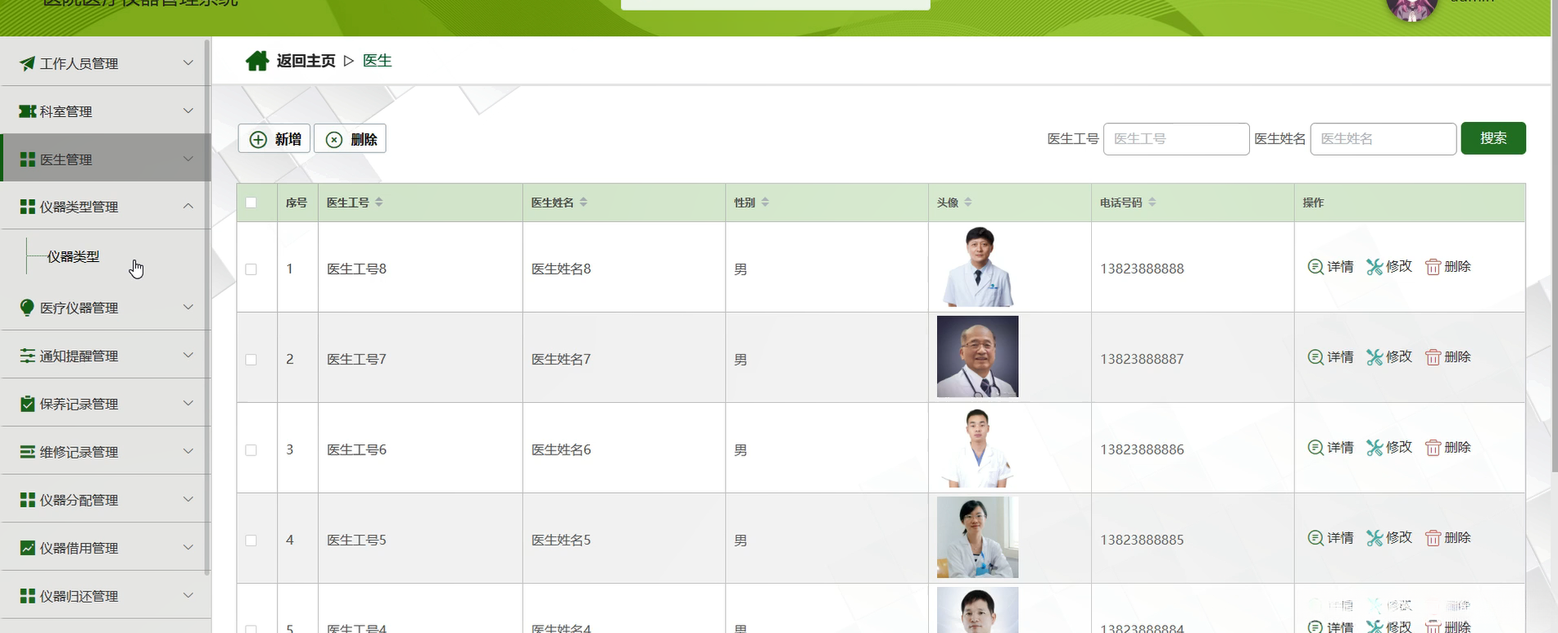Click the home icon beside 返回主页
The image size is (1558, 633).
point(257,61)
